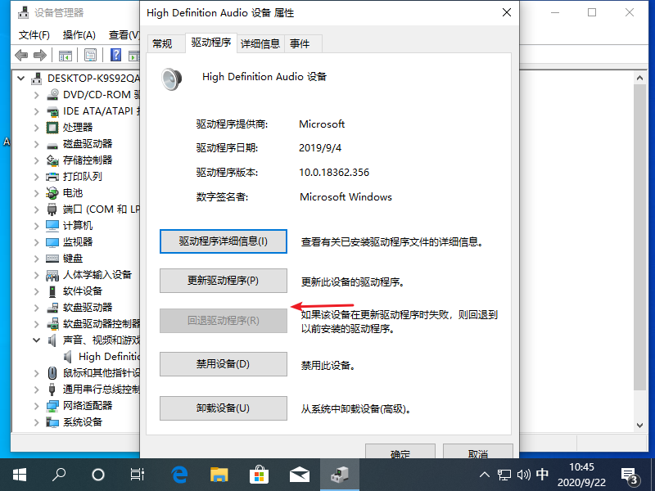Collapse the DESKTOP-K9S92QA root node
The width and height of the screenshot is (655, 491).
[x=21, y=78]
